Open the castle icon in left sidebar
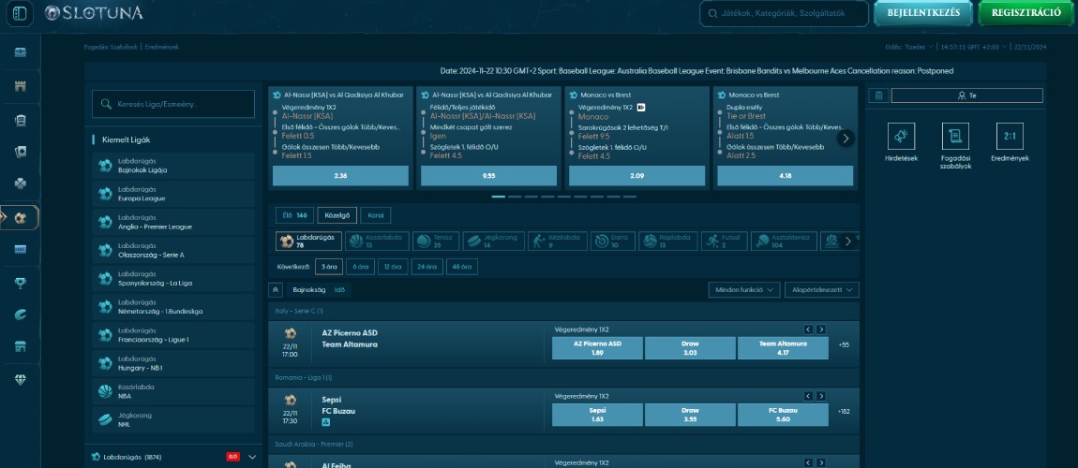 tap(20, 86)
